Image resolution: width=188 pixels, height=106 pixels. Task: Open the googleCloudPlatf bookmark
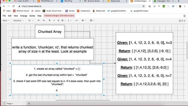coord(117,11)
